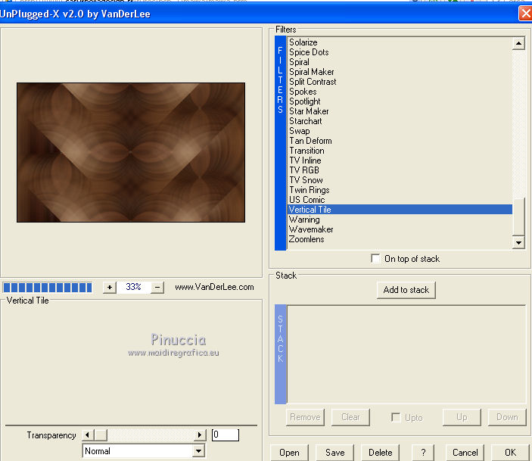Select Spotlight filter
532x461 pixels.
(x=305, y=101)
